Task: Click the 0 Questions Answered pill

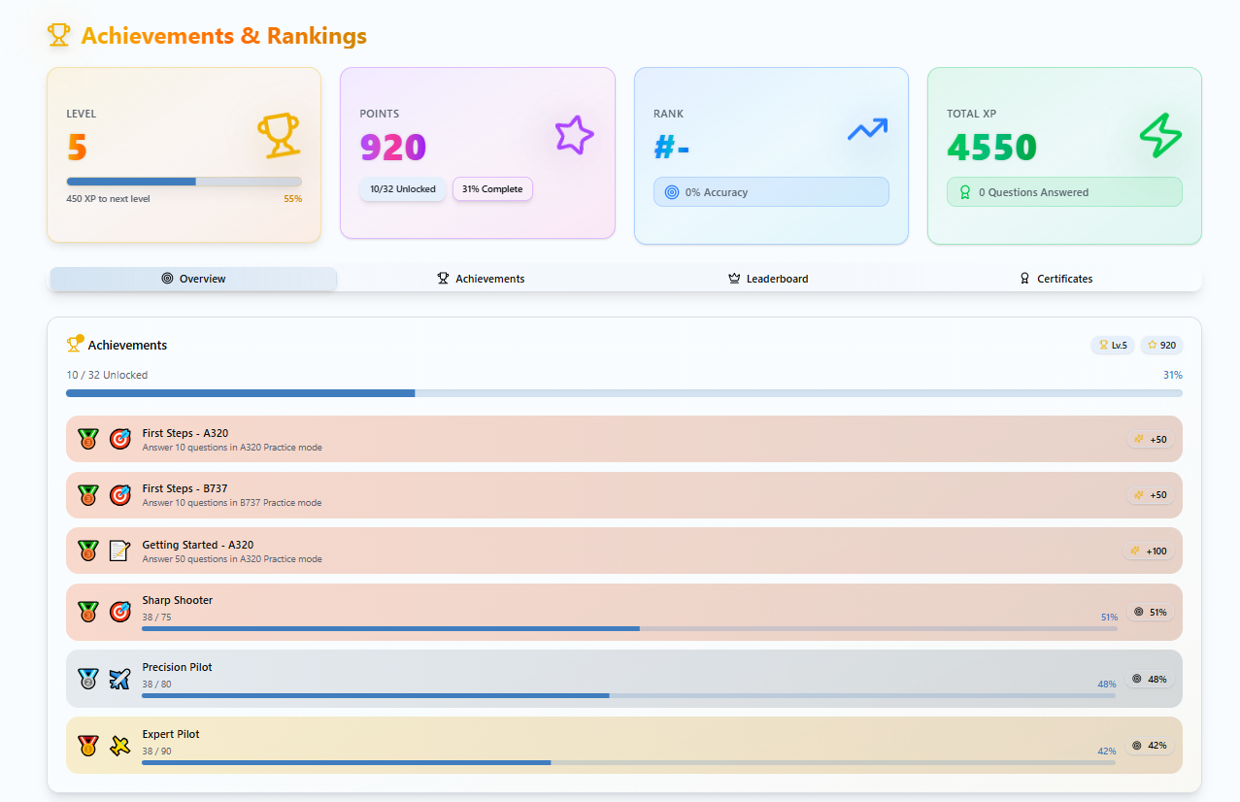Action: point(1064,192)
